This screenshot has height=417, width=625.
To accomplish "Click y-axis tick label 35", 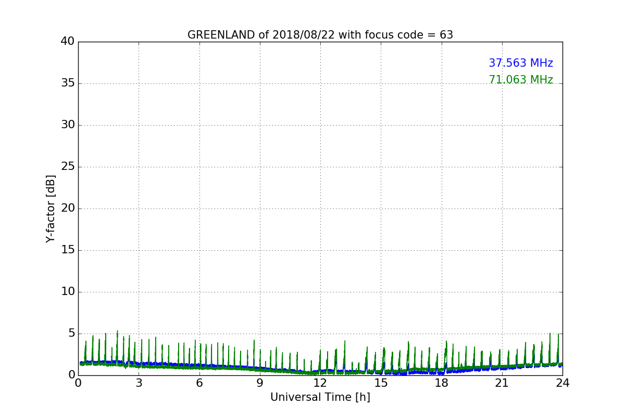I will click(68, 83).
